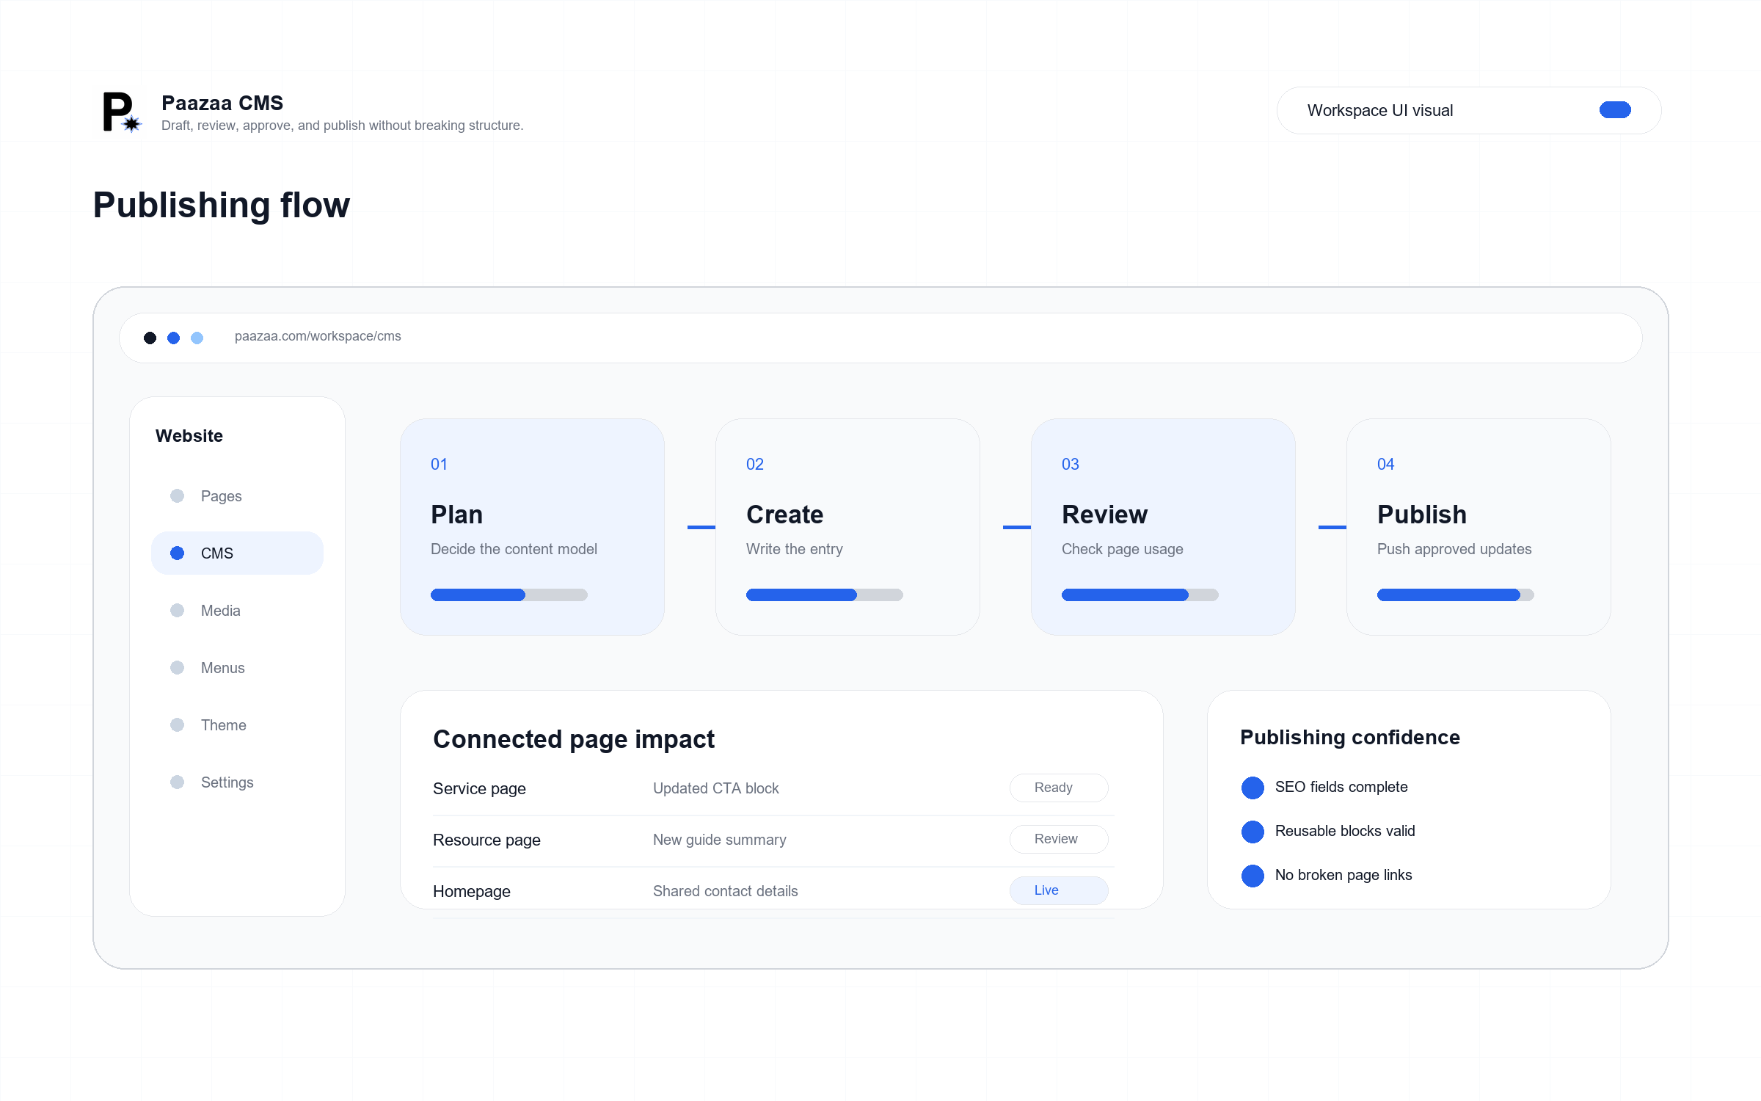Click the 'Shared contact details' text

[726, 891]
